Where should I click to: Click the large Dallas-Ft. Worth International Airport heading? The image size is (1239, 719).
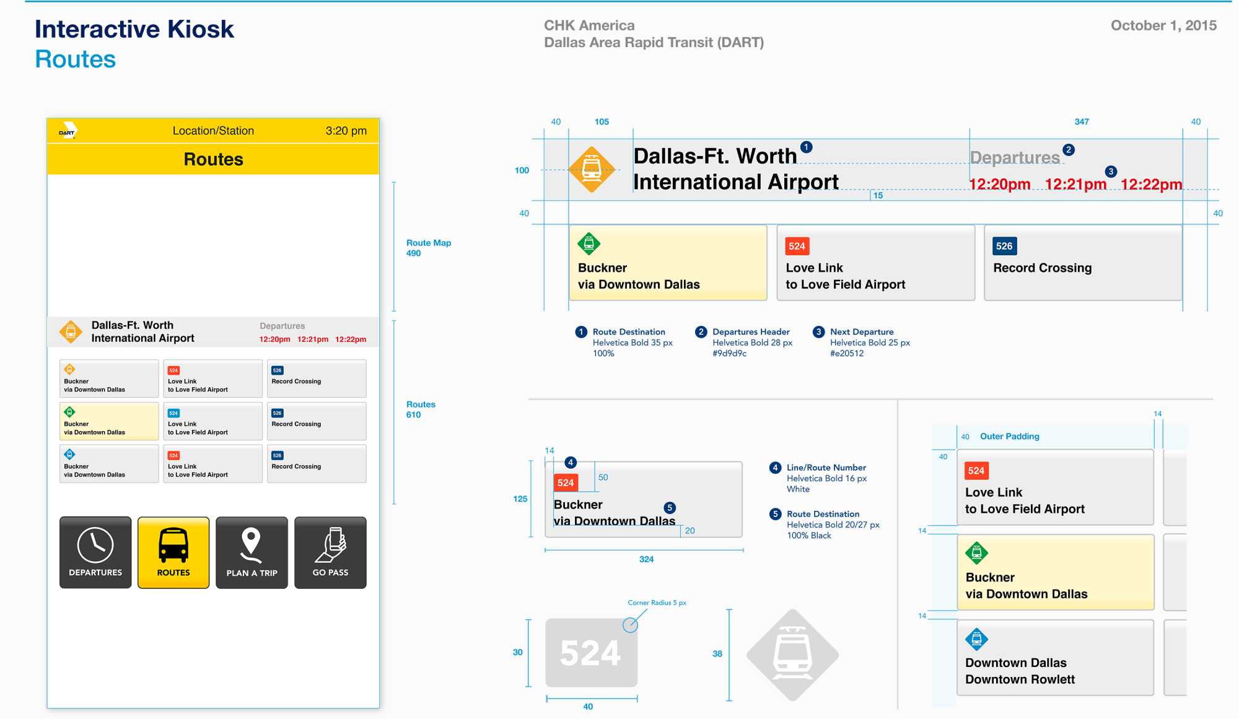(x=736, y=169)
